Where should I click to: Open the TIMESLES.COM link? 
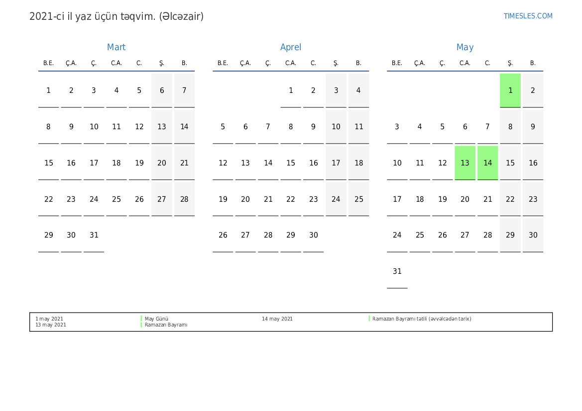click(528, 16)
